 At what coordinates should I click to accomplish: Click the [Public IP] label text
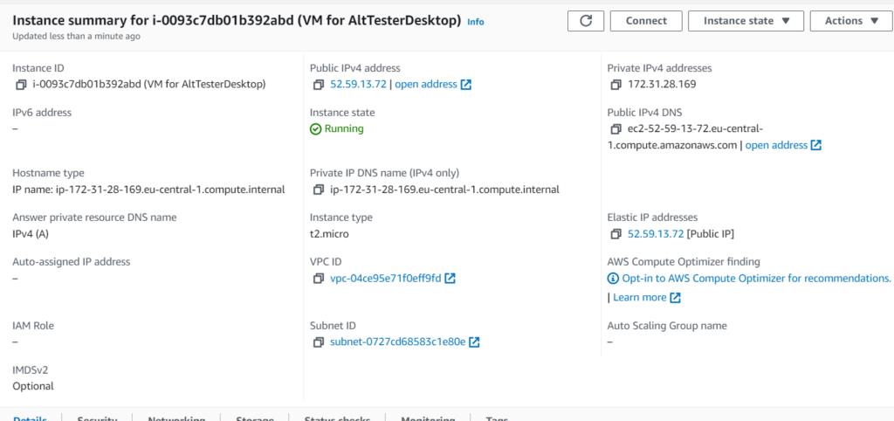[x=711, y=234]
